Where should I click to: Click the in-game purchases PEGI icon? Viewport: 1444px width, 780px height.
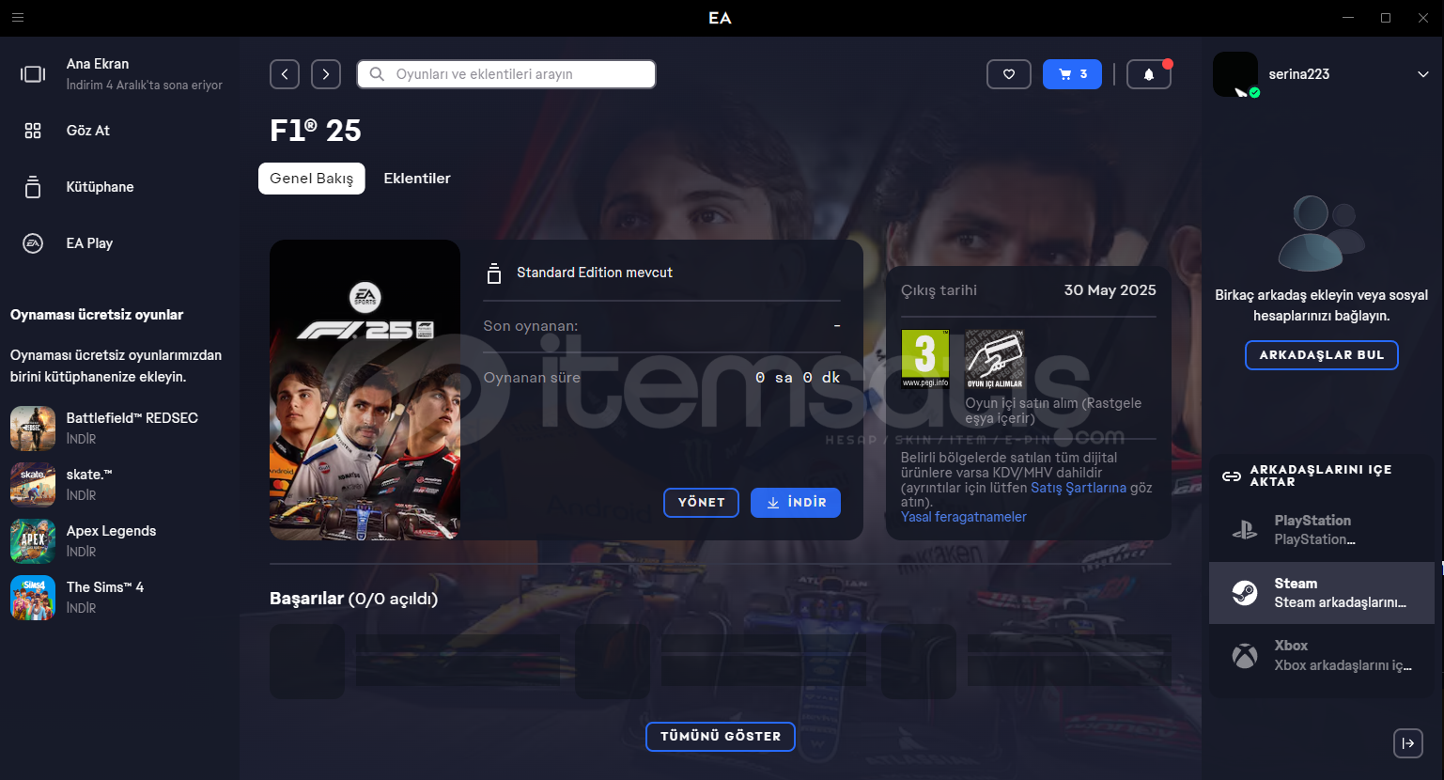pos(994,358)
